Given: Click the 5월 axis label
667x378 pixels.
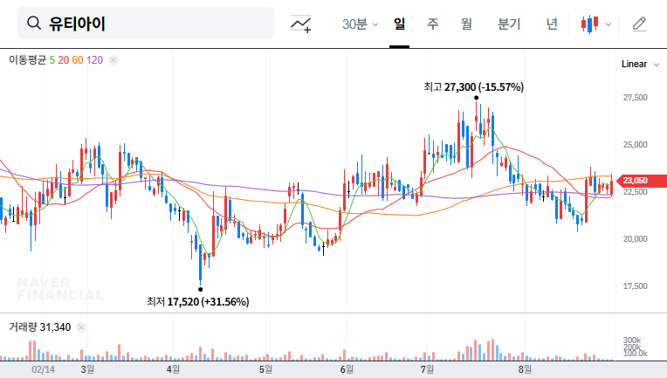Looking at the screenshot, I should click(x=265, y=369).
